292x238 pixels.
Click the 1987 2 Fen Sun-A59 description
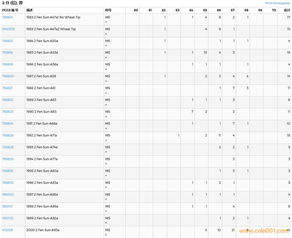(41, 76)
